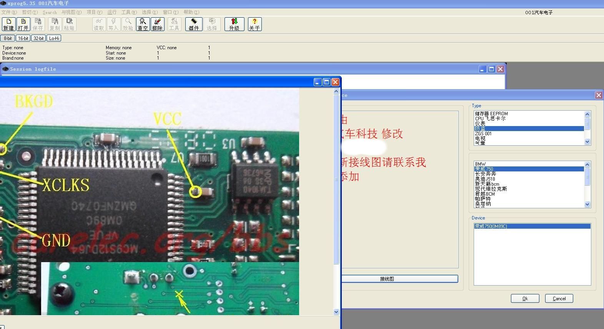Open the 剪切 menu

click(x=30, y=12)
